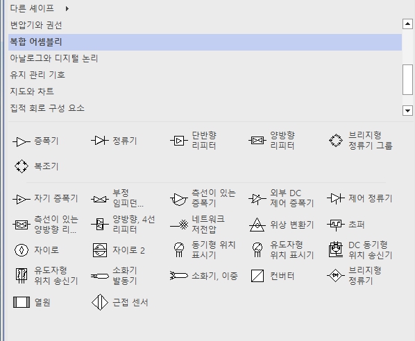Pick the 열원 heat source shape

click(x=32, y=302)
